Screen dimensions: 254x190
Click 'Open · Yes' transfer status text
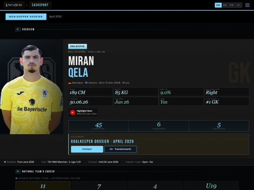point(147,162)
